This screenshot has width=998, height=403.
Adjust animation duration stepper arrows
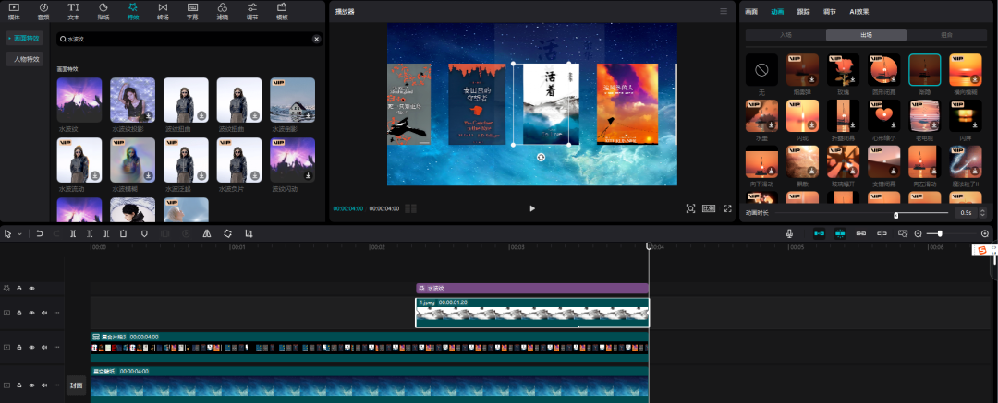point(982,213)
